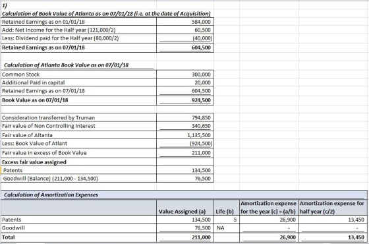Select 'Less: Book Value of Atlant' label
Screen dimensions: 369x244
tap(79, 144)
